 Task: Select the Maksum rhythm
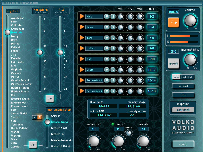click(x=16, y=73)
